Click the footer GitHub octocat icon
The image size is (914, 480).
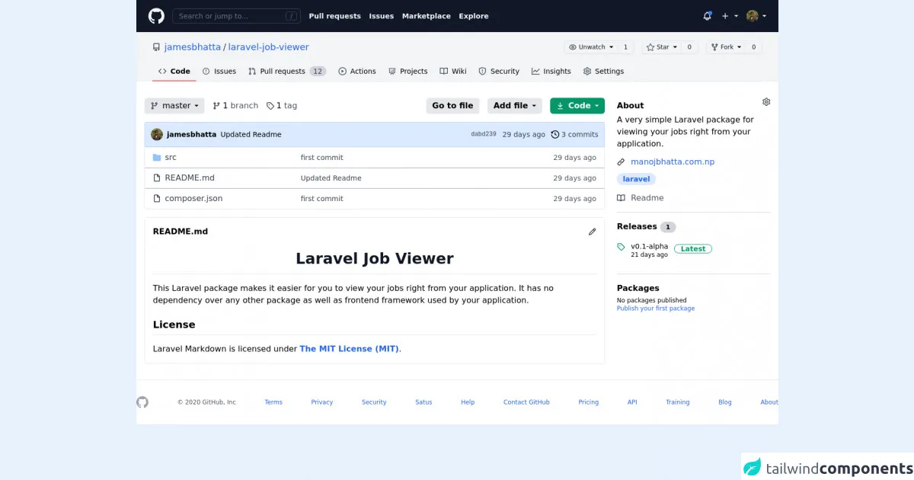point(142,402)
